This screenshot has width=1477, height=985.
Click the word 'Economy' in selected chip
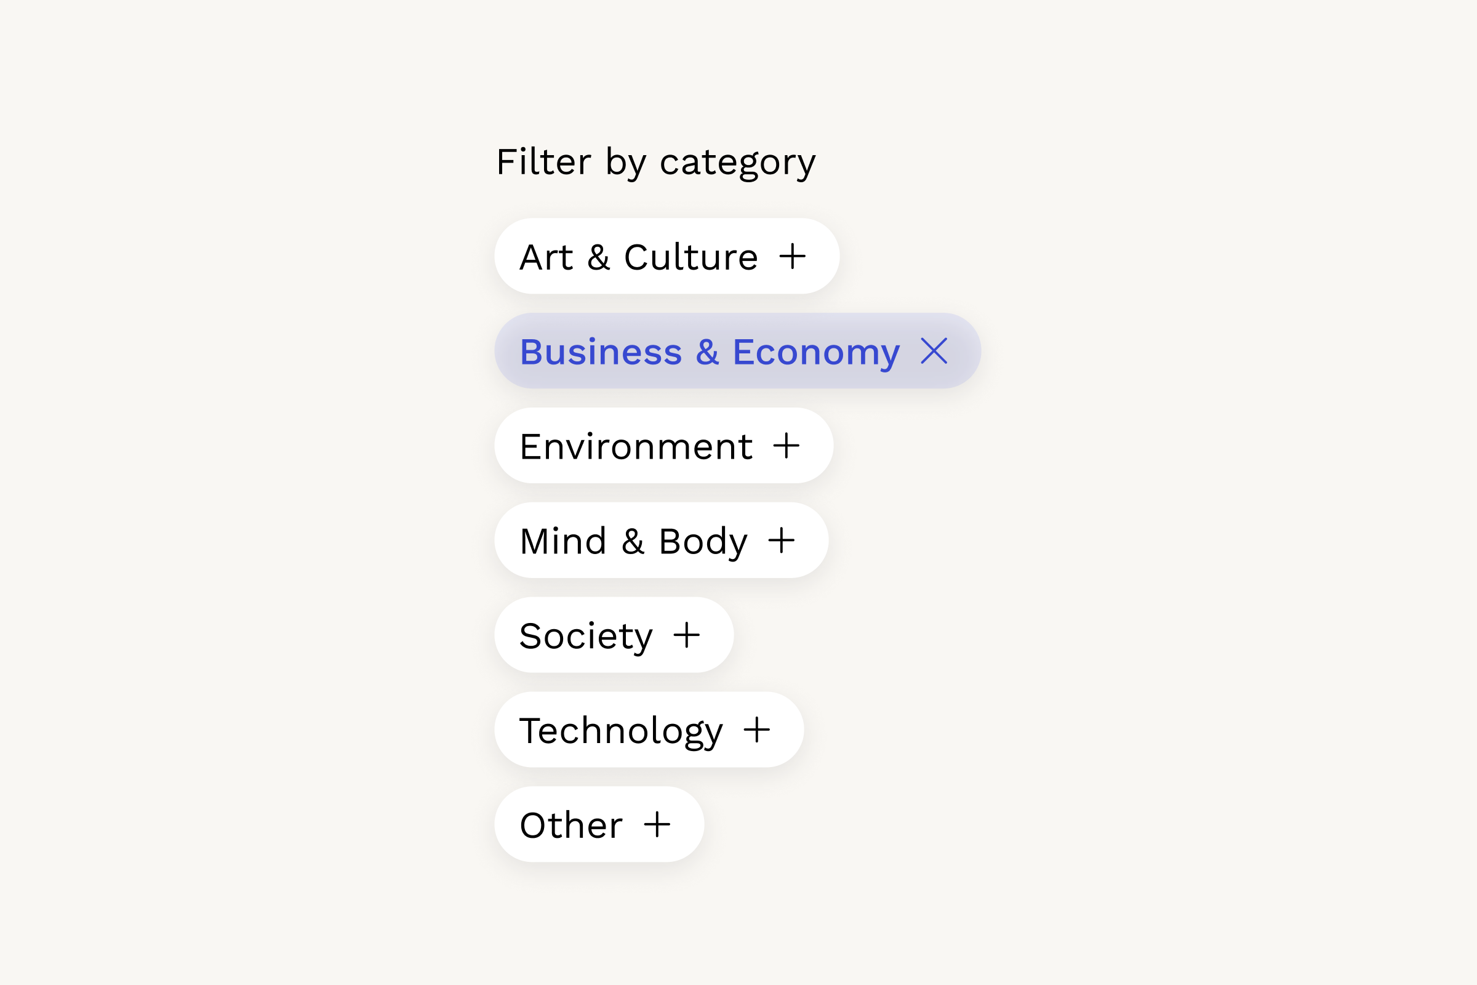[x=816, y=352]
